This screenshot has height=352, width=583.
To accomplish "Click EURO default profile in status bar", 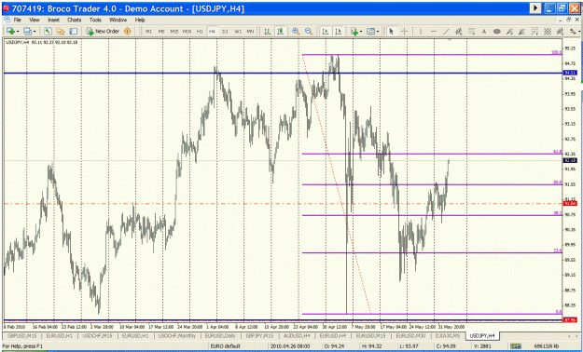I will point(225,346).
